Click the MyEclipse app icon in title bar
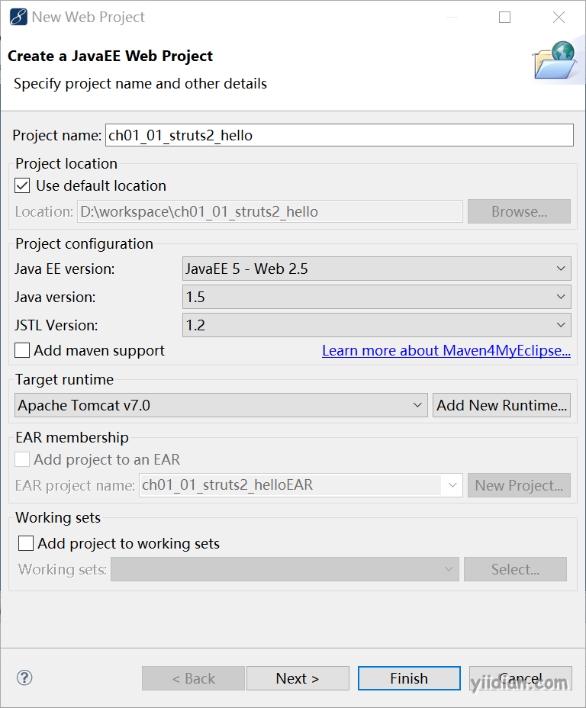The image size is (586, 708). pyautogui.click(x=18, y=17)
